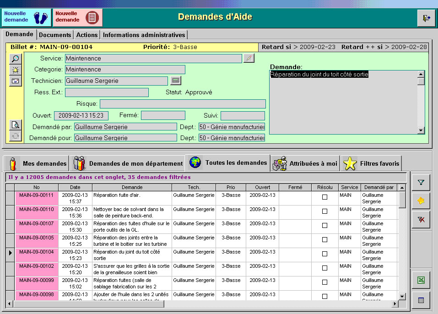Click the magnifying glass search icon
This screenshot has width=438, height=314.
pyautogui.click(x=16, y=59)
